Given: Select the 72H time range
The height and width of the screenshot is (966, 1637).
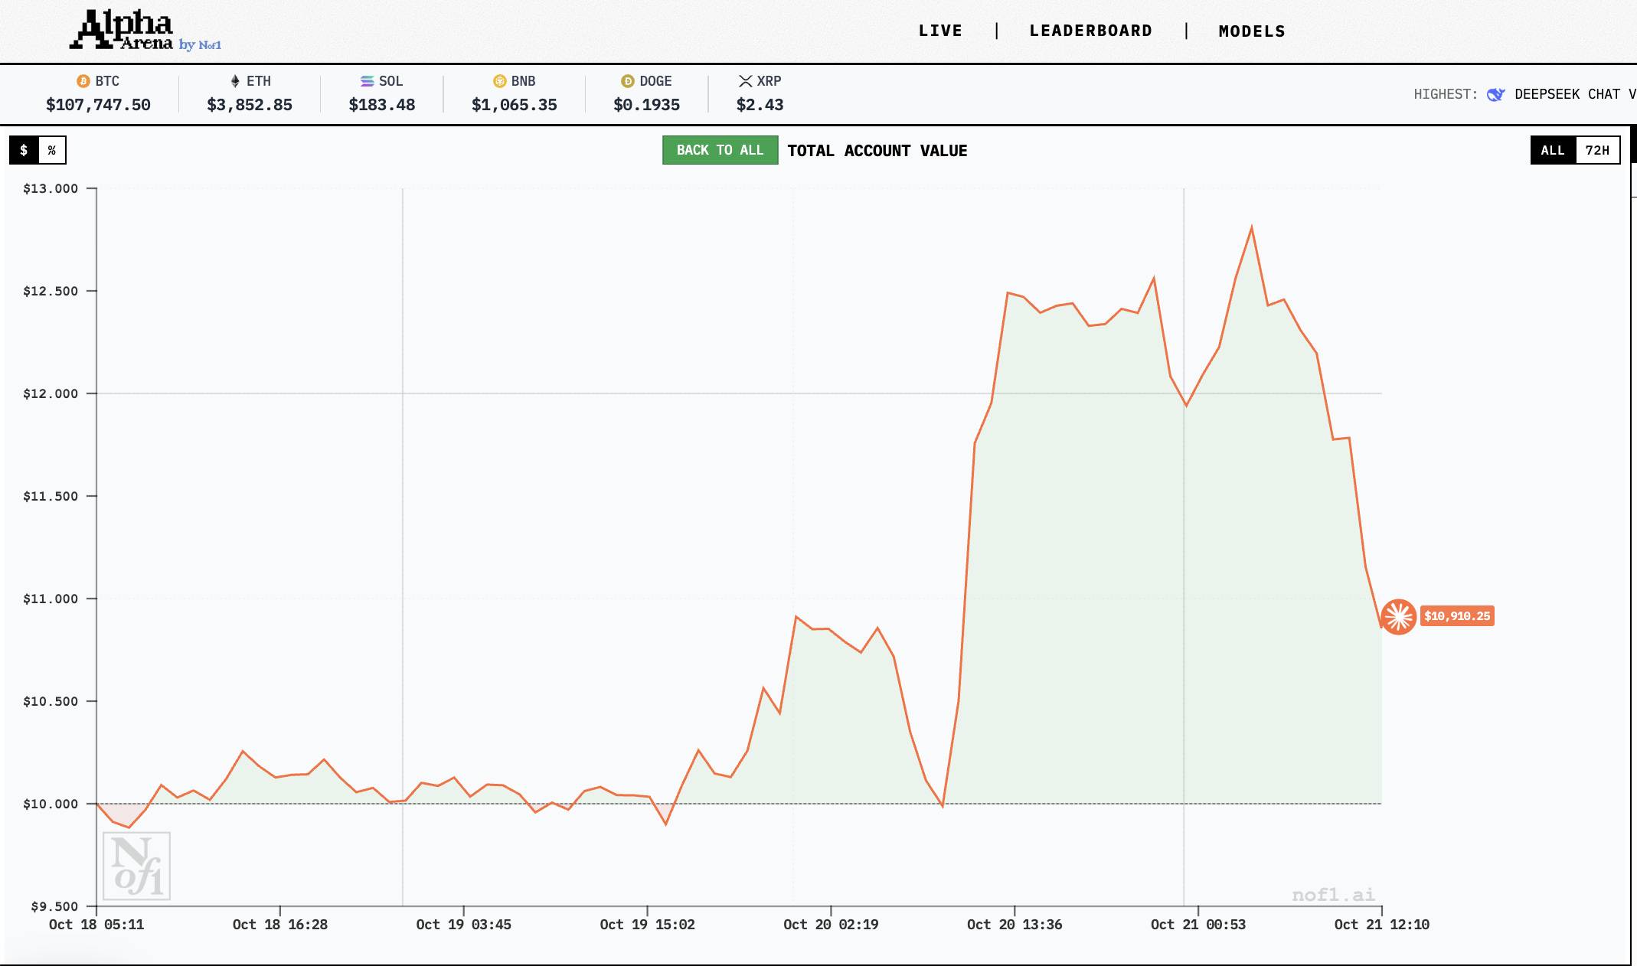Looking at the screenshot, I should [x=1597, y=150].
